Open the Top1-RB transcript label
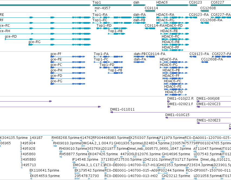 115,31
